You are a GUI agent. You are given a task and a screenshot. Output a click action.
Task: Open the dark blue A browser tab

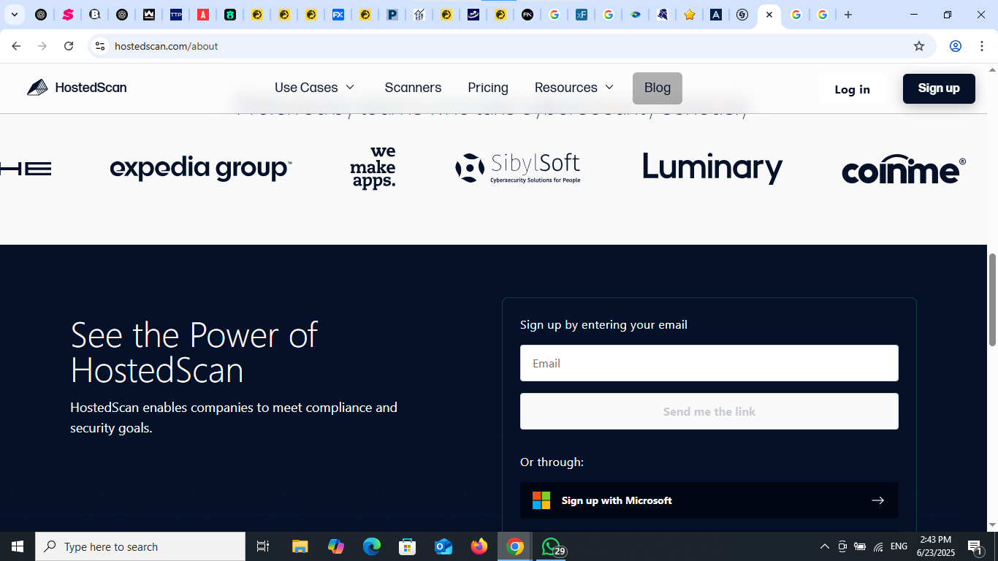point(717,15)
